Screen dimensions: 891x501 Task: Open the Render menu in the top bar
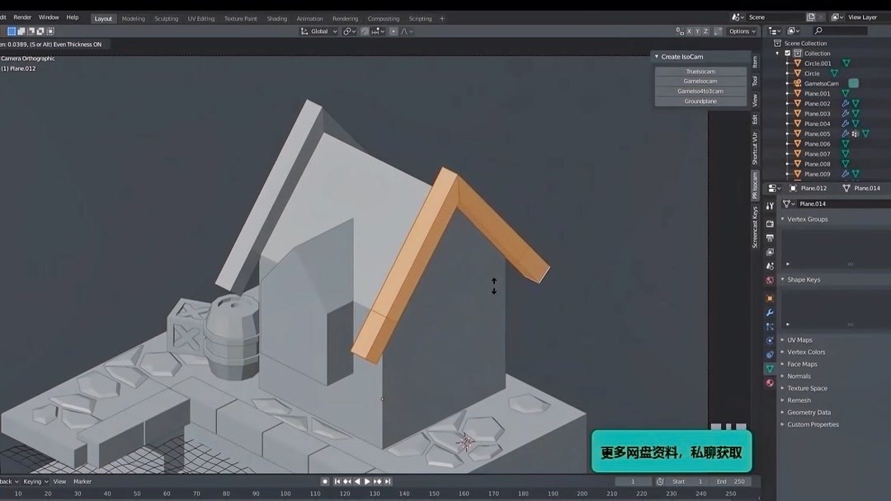point(22,16)
